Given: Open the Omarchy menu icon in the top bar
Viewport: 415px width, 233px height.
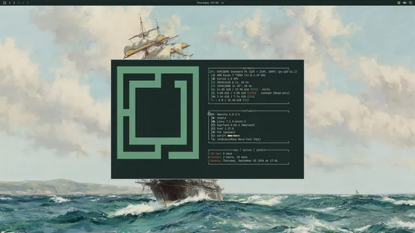Looking at the screenshot, I should tap(5, 3).
